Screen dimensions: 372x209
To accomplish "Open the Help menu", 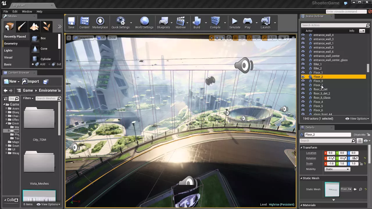I will pyautogui.click(x=39, y=12).
